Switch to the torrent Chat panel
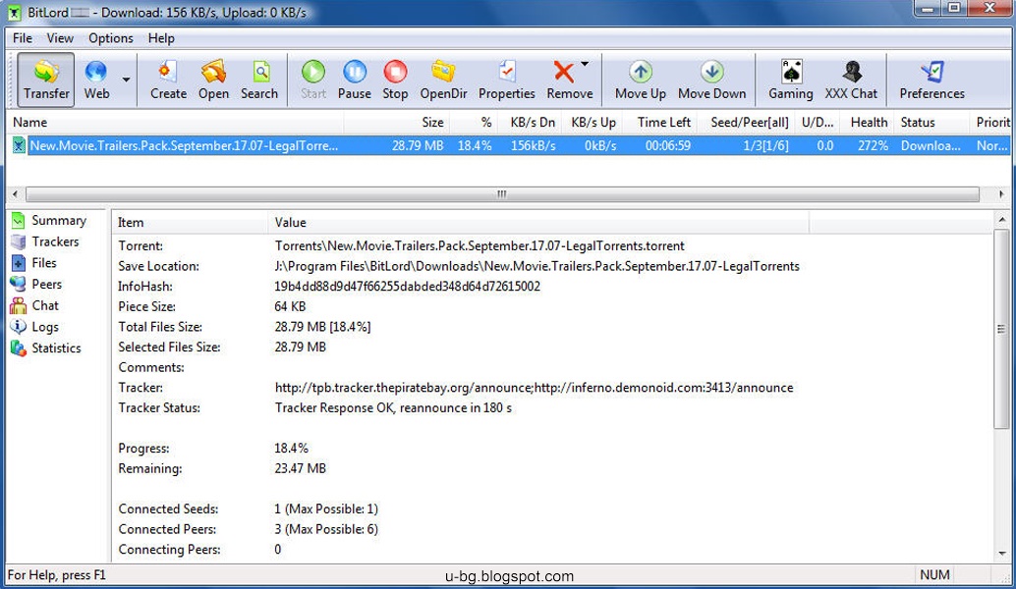1016x589 pixels. point(35,306)
